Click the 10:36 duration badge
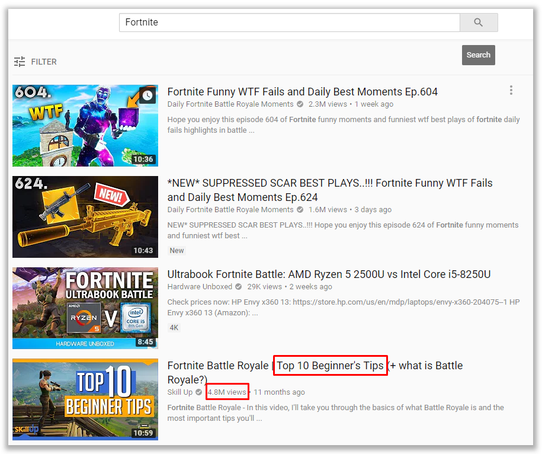 coord(143,159)
